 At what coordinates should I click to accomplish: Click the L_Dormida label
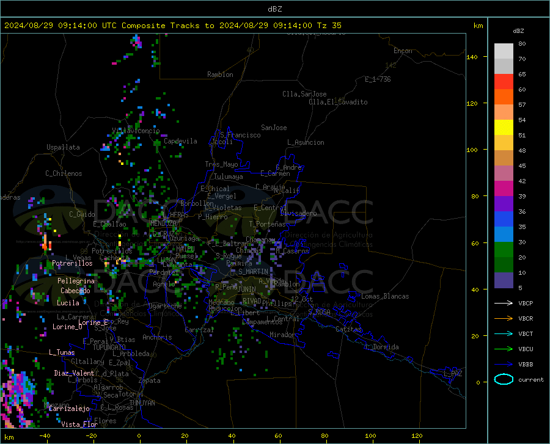tap(382, 347)
